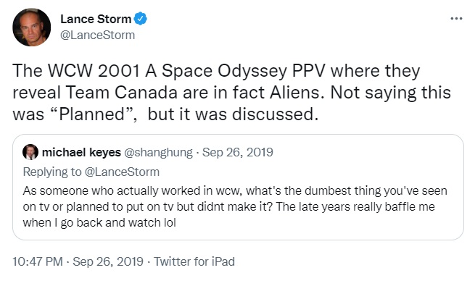Click the quoted tweet's last line ending in lol

(x=99, y=222)
